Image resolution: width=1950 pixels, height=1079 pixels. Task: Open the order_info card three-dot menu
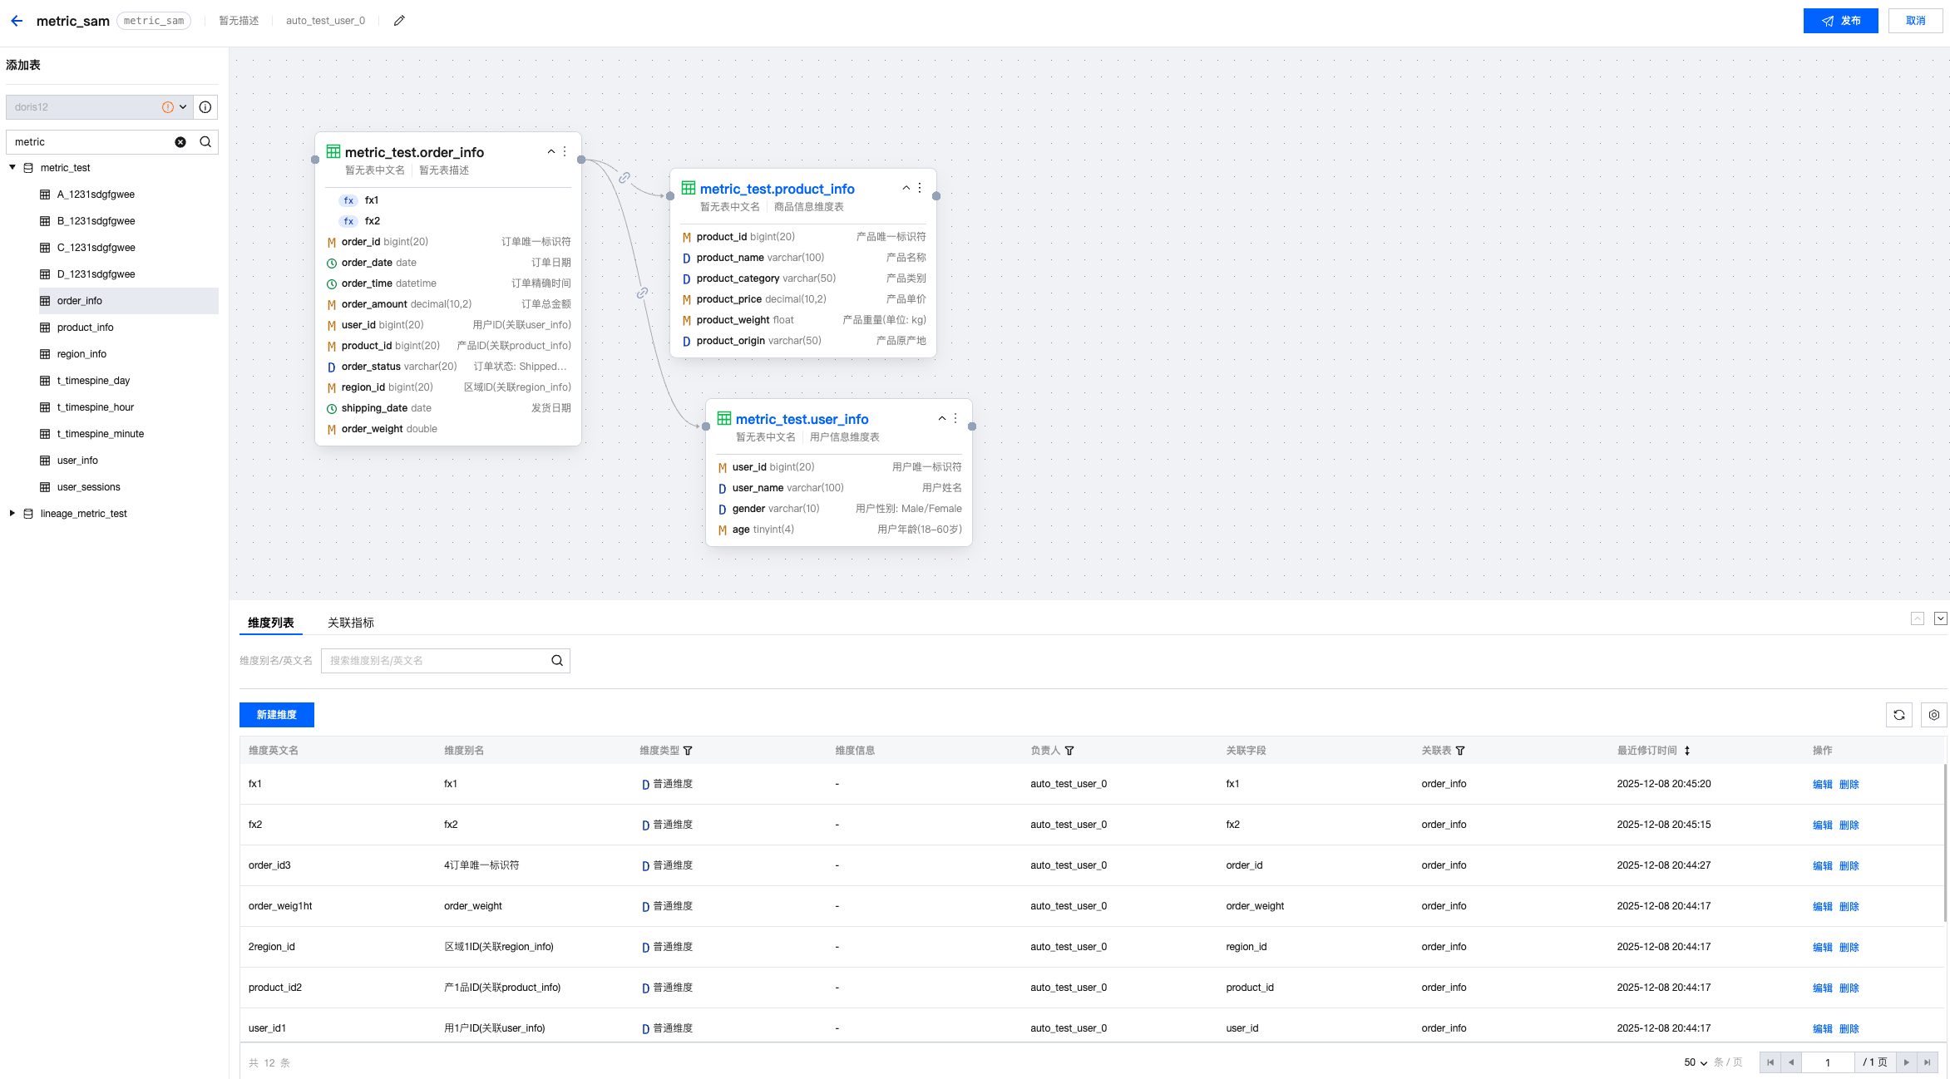[x=565, y=151]
